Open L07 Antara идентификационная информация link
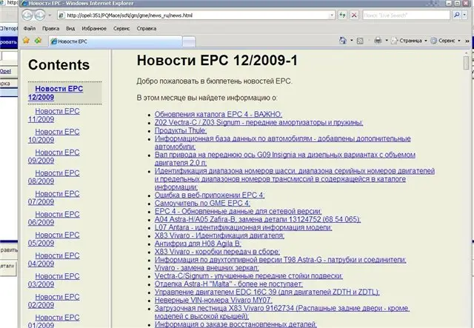The image size is (474, 328). click(244, 227)
